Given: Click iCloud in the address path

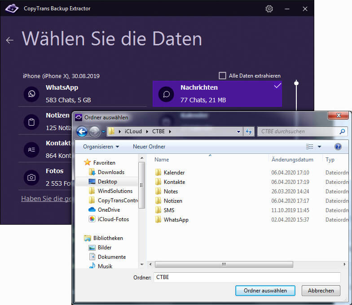Looking at the screenshot, I should [x=133, y=131].
